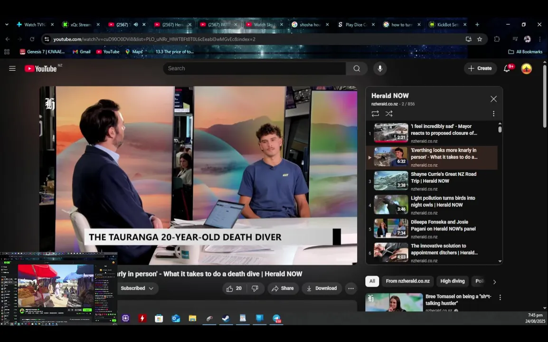
Task: Open Telegram from the taskbar
Action: click(276, 318)
